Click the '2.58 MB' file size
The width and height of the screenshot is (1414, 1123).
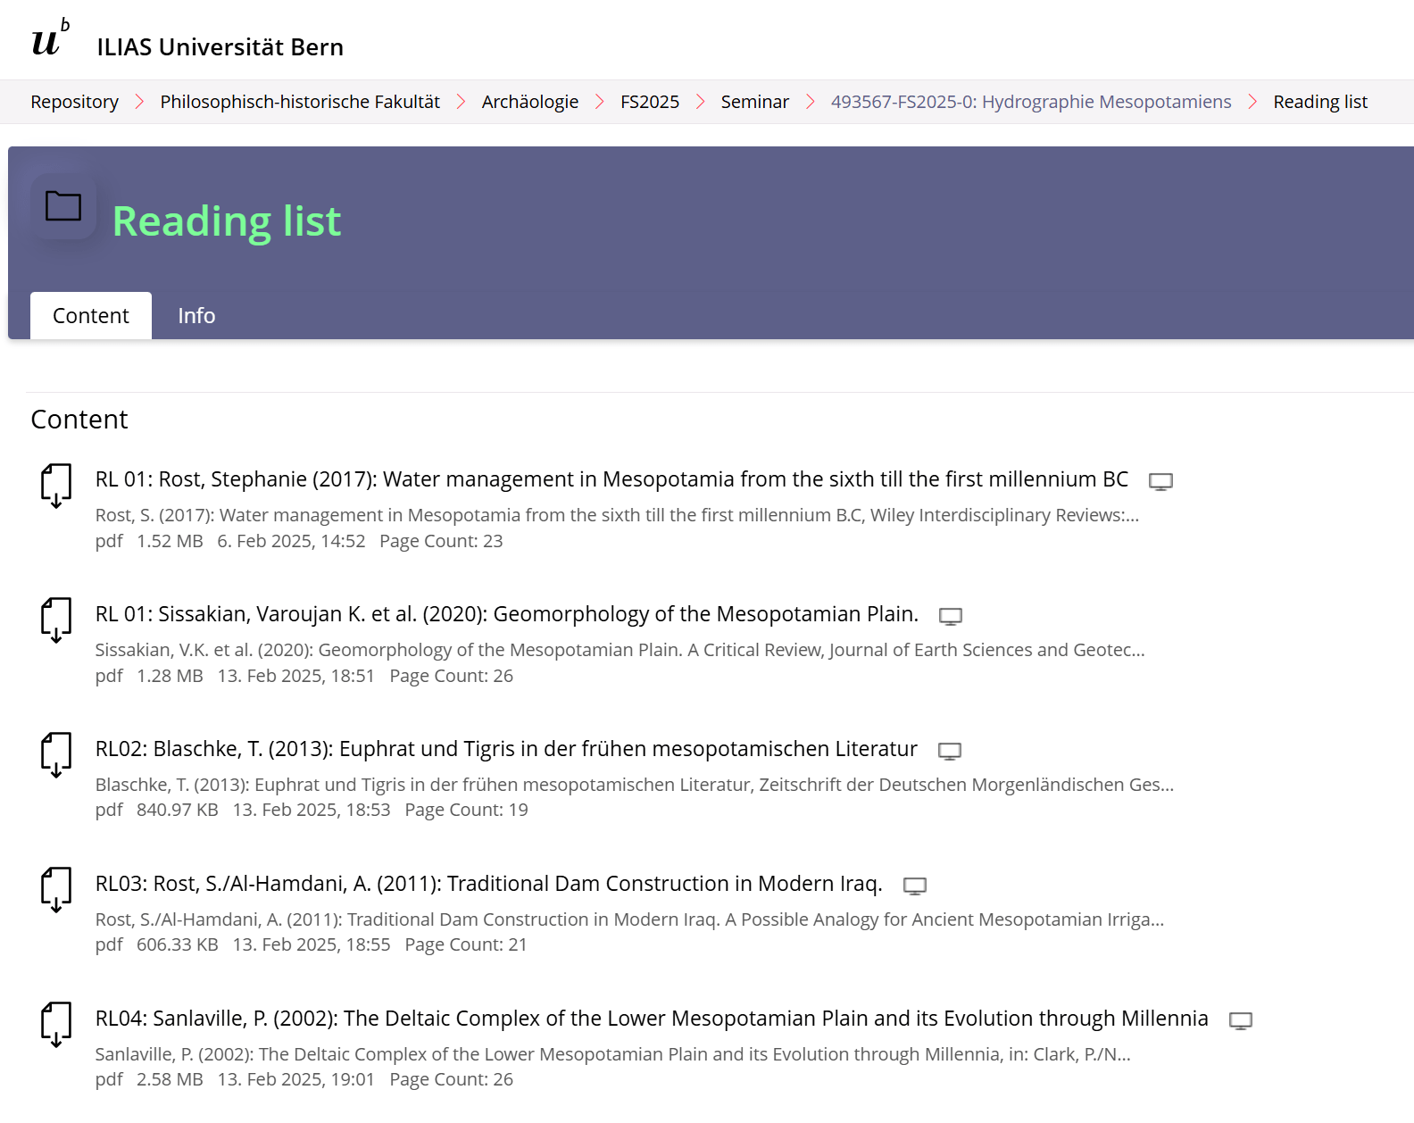click(x=170, y=1079)
